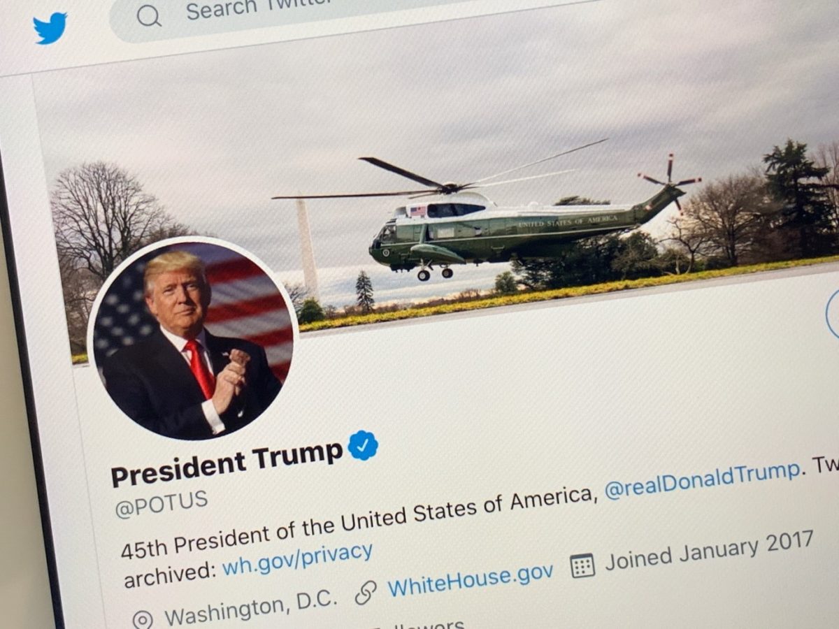Click the Twitter bird logo

pyautogui.click(x=50, y=28)
